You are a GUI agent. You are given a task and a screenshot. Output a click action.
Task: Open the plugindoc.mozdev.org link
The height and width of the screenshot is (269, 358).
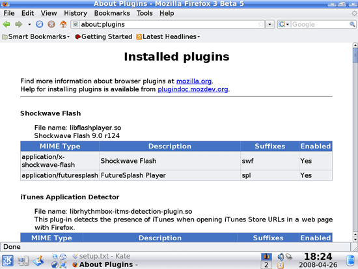point(193,89)
